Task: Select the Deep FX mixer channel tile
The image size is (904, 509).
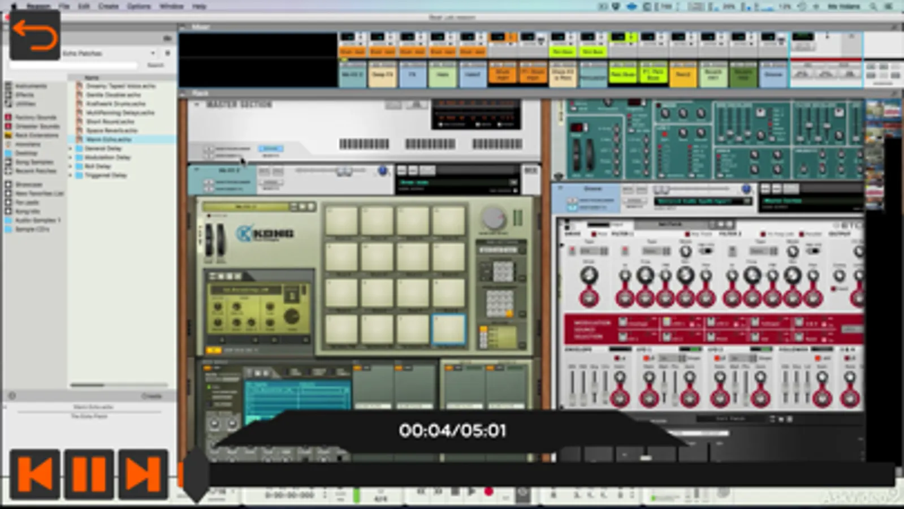Action: pyautogui.click(x=383, y=74)
